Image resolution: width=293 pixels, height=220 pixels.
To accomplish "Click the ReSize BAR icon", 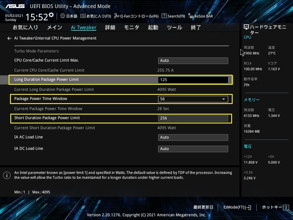I will tap(191, 16).
